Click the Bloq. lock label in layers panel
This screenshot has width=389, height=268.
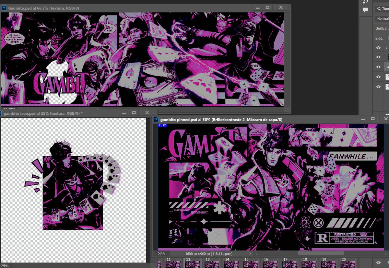[380, 38]
